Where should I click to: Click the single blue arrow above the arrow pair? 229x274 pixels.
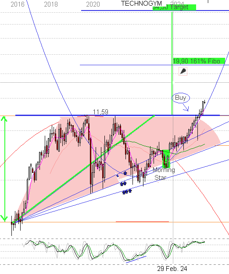(x=125, y=173)
